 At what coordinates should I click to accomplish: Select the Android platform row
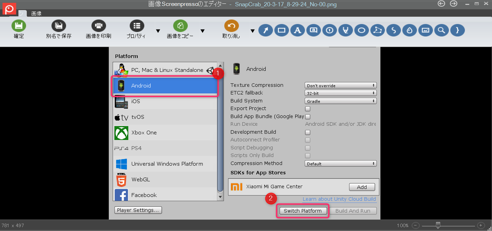165,86
